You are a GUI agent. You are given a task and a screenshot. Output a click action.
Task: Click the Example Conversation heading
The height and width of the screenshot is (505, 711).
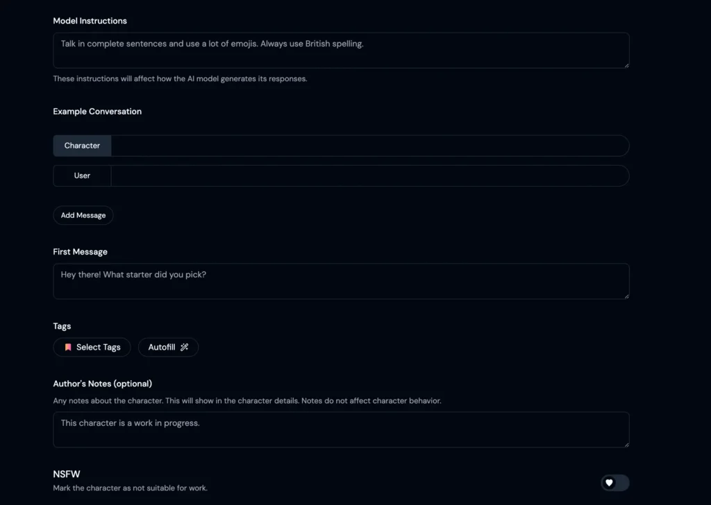(x=97, y=112)
